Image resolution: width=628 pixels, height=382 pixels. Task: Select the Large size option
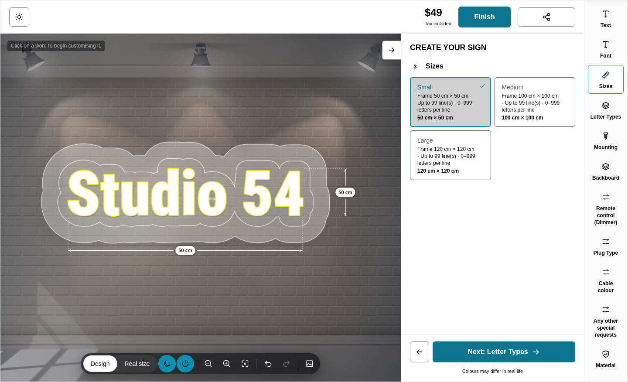(451, 155)
